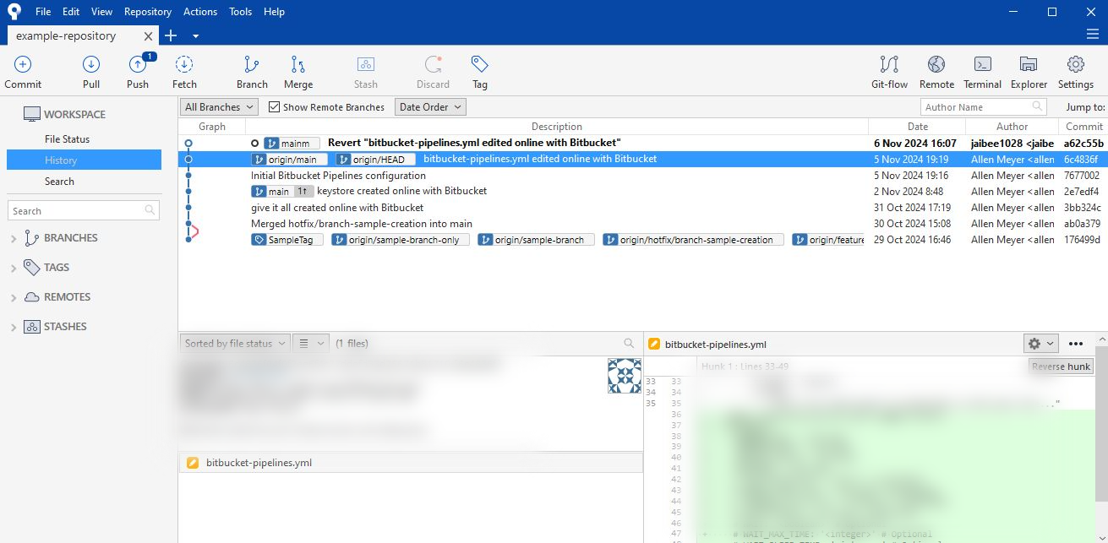Open the Actions menu
The height and width of the screenshot is (543, 1108).
click(200, 12)
